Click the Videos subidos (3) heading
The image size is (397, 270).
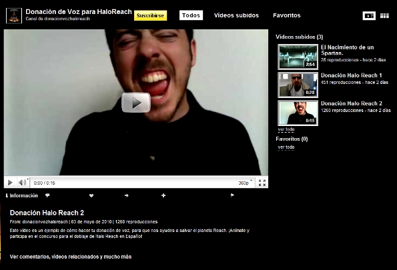(x=300, y=37)
